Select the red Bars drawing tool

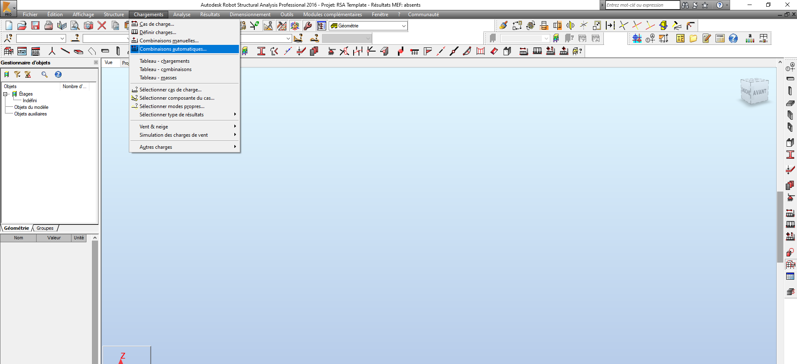point(65,52)
